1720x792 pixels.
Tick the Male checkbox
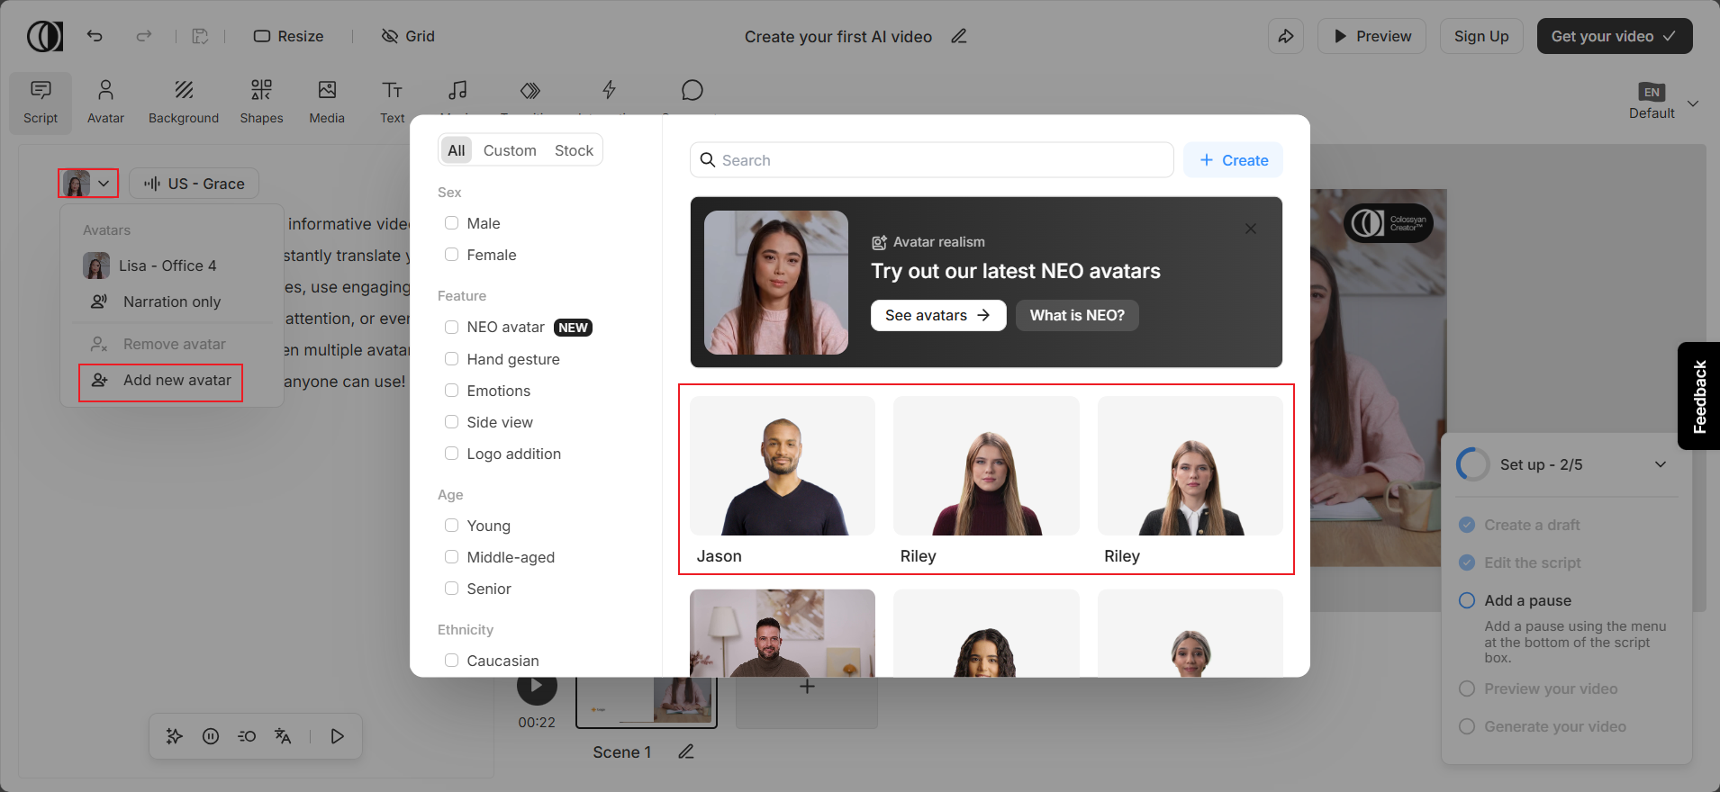451,223
